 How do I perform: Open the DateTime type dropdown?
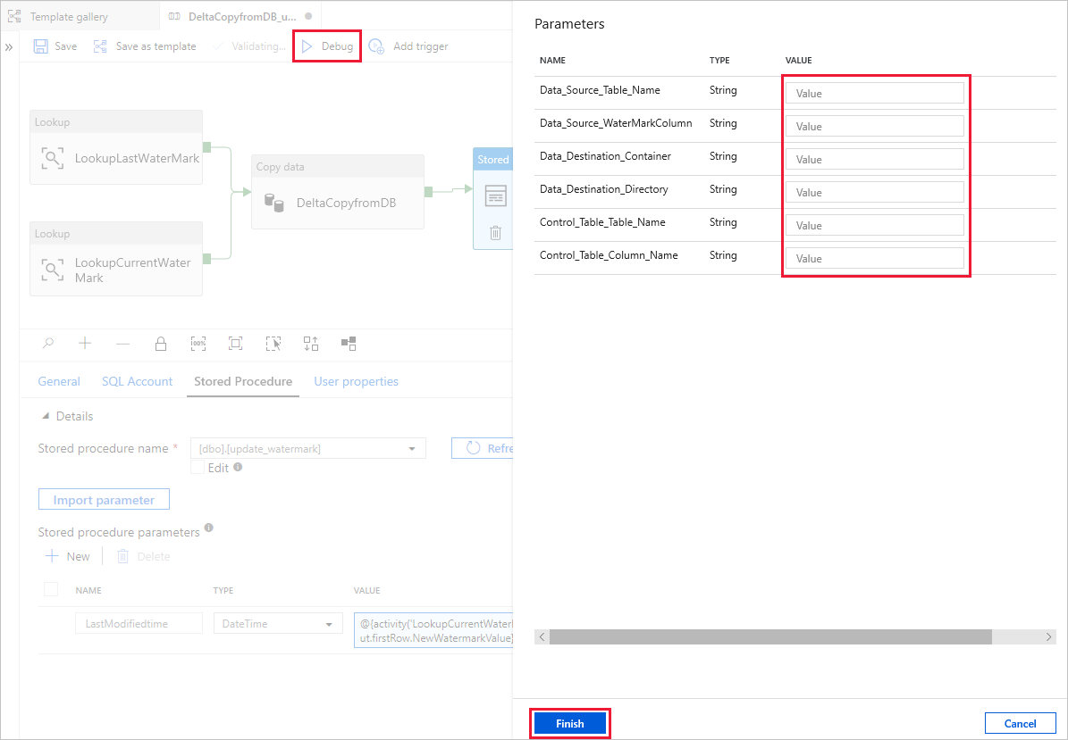click(278, 624)
